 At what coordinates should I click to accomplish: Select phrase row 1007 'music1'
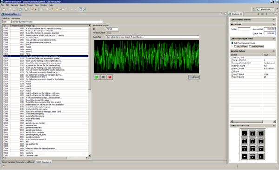pyautogui.click(x=46, y=44)
